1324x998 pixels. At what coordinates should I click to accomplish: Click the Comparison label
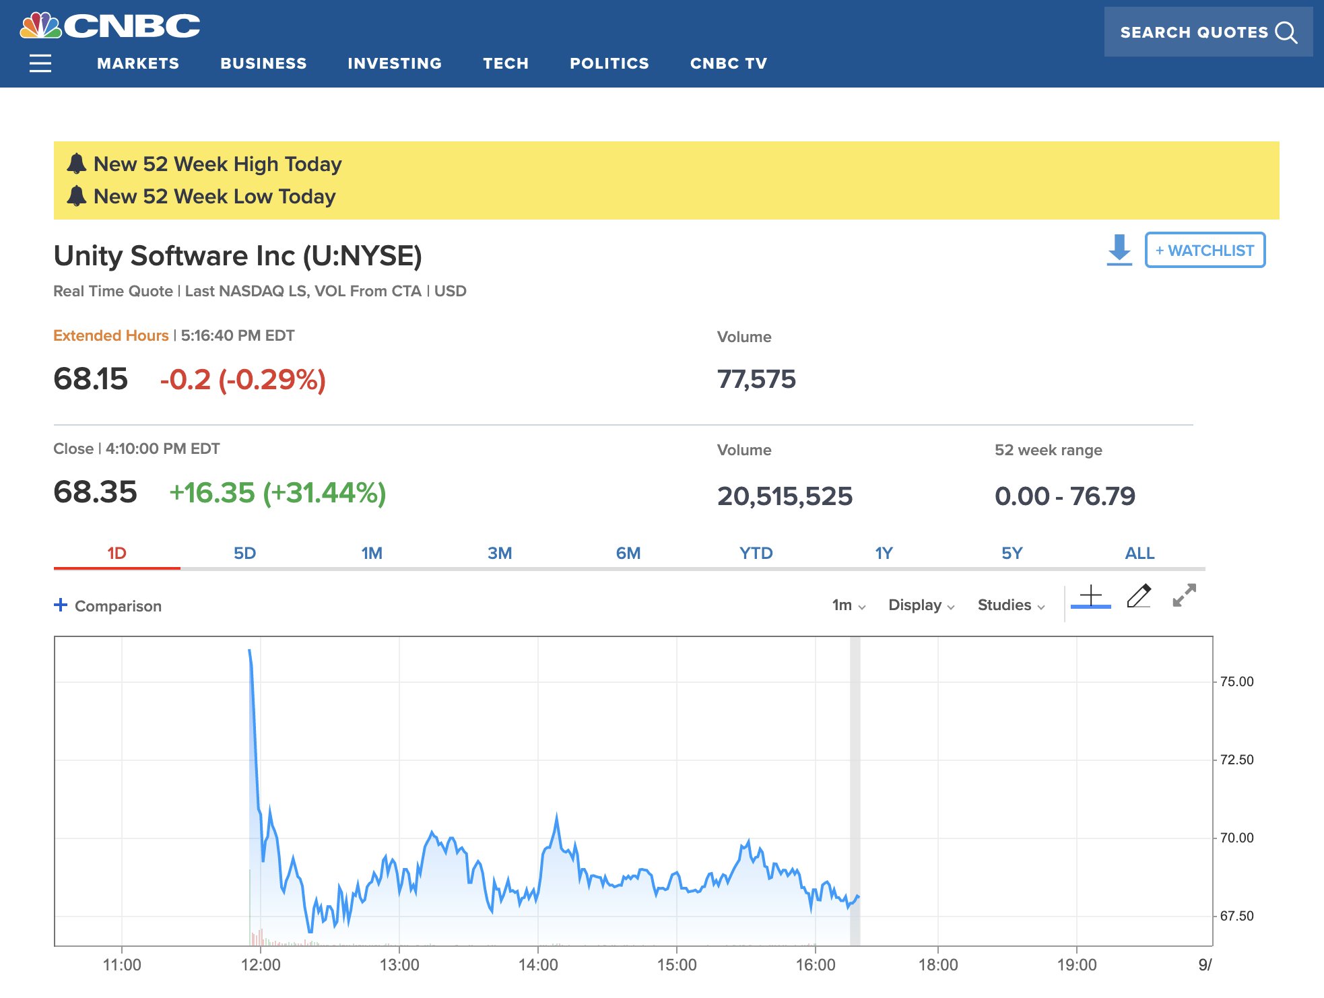(x=118, y=606)
